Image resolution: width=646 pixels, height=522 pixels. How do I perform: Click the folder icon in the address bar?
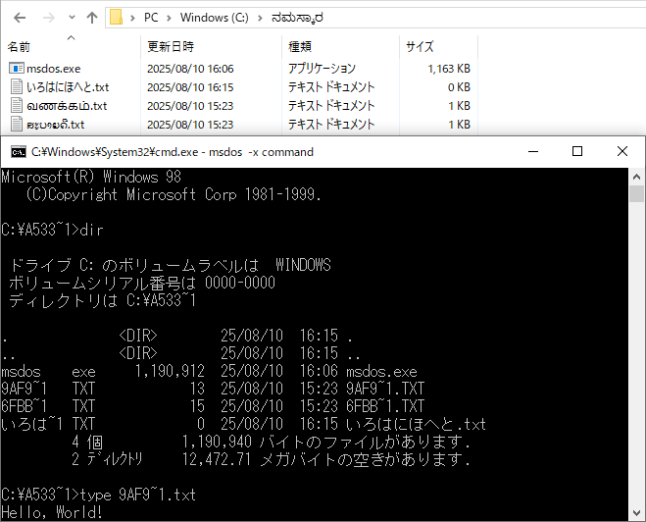tap(116, 18)
